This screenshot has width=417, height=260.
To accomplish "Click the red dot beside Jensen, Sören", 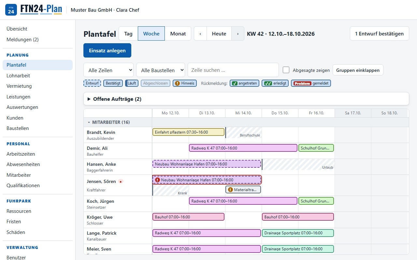I will tap(121, 182).
